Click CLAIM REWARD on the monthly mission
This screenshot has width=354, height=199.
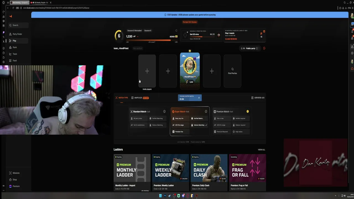tap(231, 39)
